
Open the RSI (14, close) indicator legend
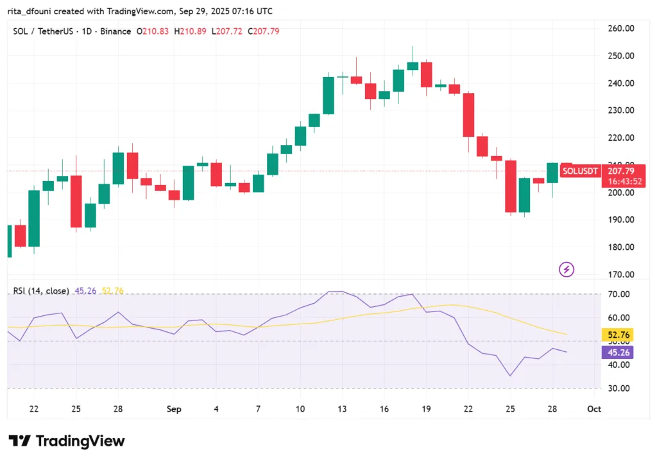tap(41, 291)
